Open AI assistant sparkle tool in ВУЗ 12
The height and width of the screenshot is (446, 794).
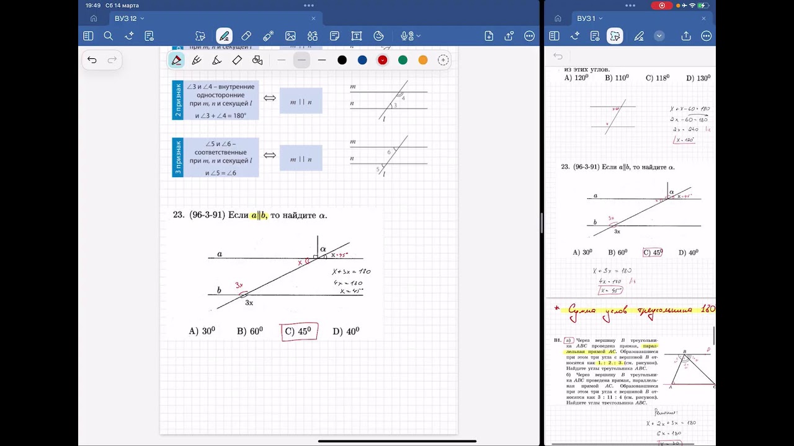pyautogui.click(x=129, y=36)
